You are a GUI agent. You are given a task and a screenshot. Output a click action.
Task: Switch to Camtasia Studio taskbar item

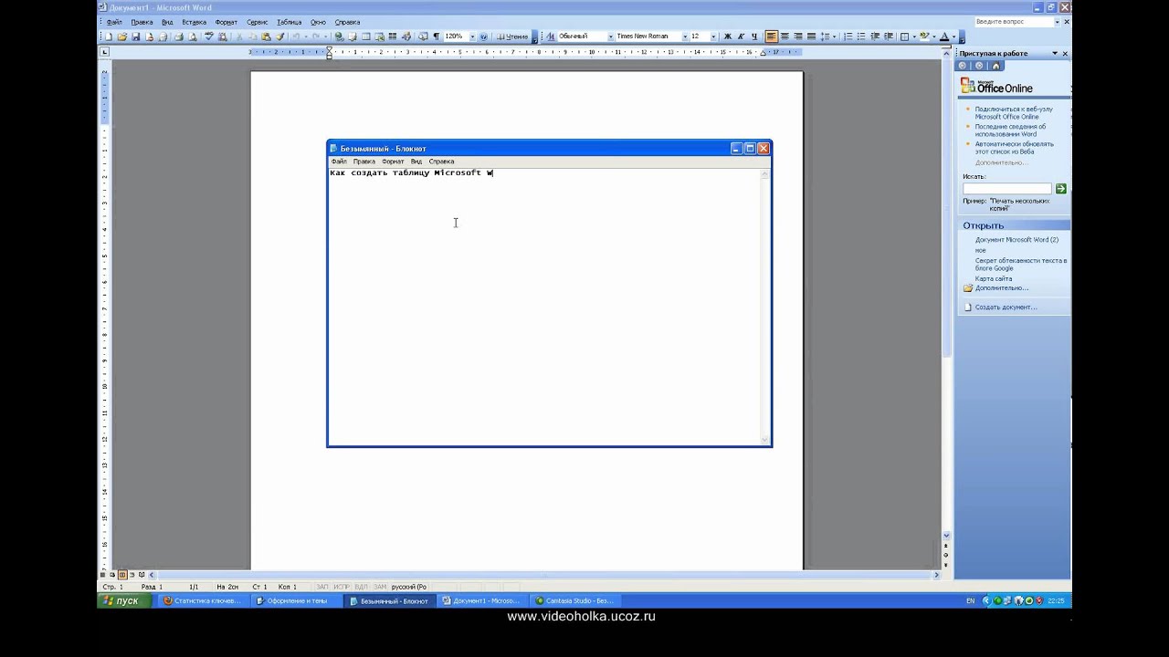[x=574, y=600]
